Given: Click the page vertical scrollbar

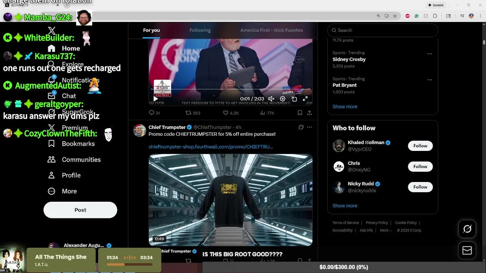Looking at the screenshot, I should coord(484,42).
